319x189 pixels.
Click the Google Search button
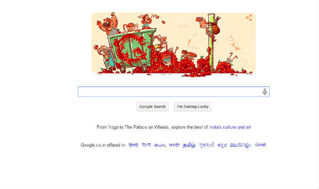coord(152,107)
